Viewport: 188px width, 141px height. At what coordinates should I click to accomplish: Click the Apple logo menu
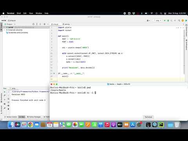tap(4, 13)
